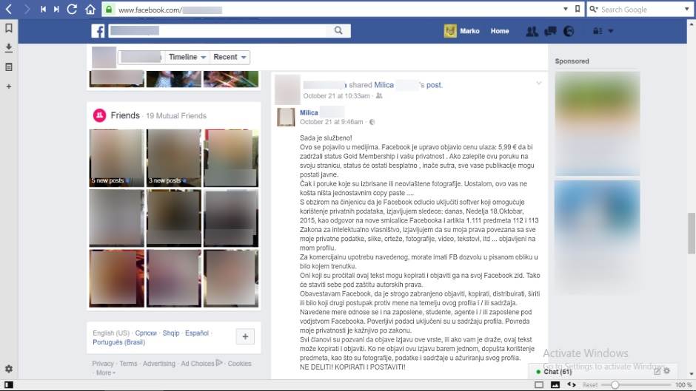Open the Vivaldi bookmarks panel

(9, 28)
